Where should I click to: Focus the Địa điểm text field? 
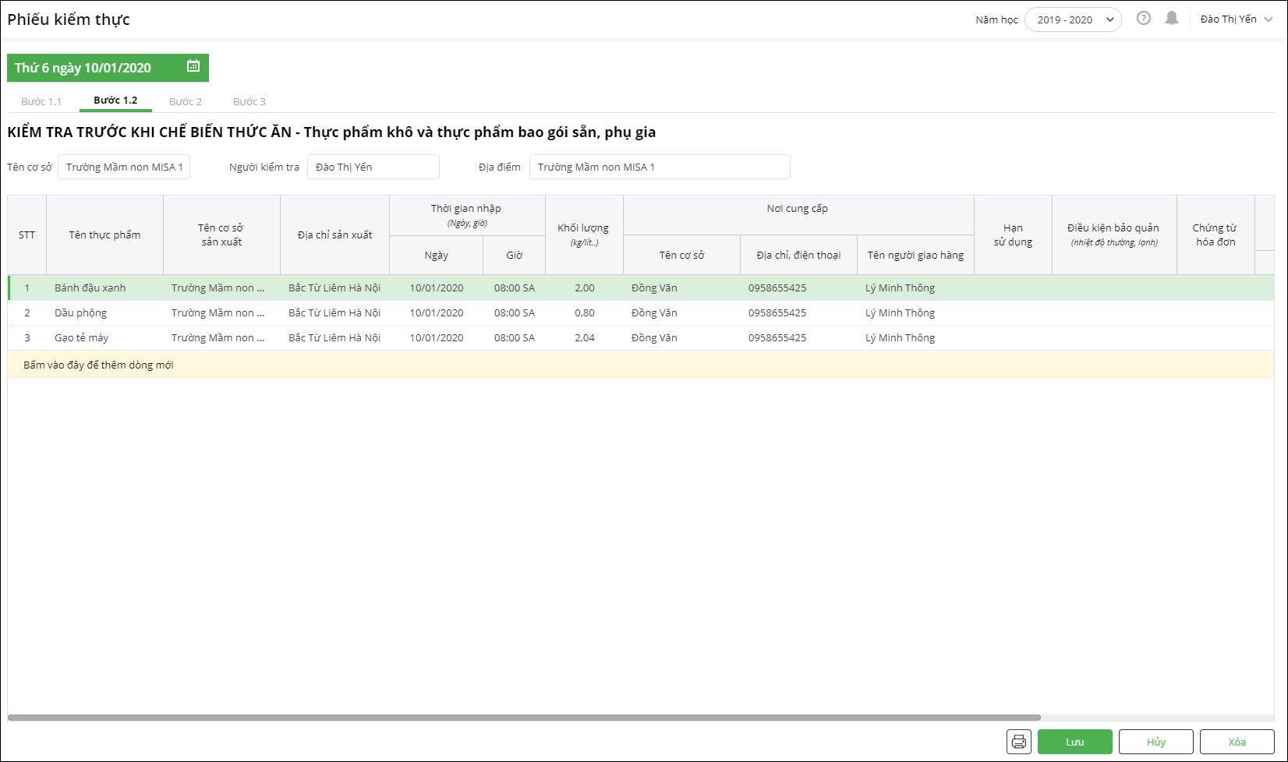pyautogui.click(x=659, y=167)
